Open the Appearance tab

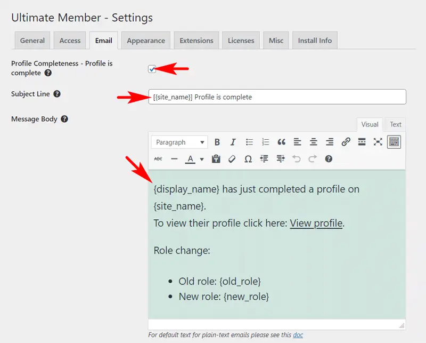[x=146, y=41]
